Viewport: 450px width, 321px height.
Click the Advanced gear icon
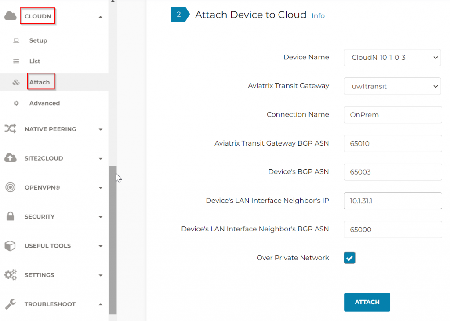pyautogui.click(x=16, y=103)
